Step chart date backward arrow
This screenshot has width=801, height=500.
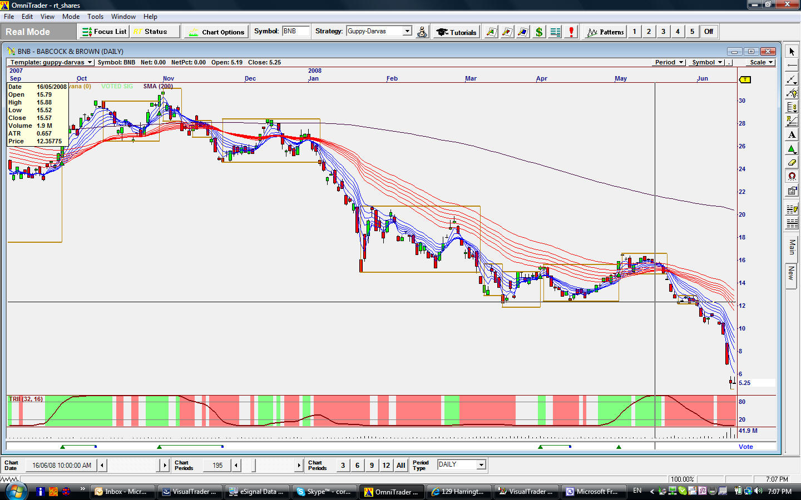(102, 465)
